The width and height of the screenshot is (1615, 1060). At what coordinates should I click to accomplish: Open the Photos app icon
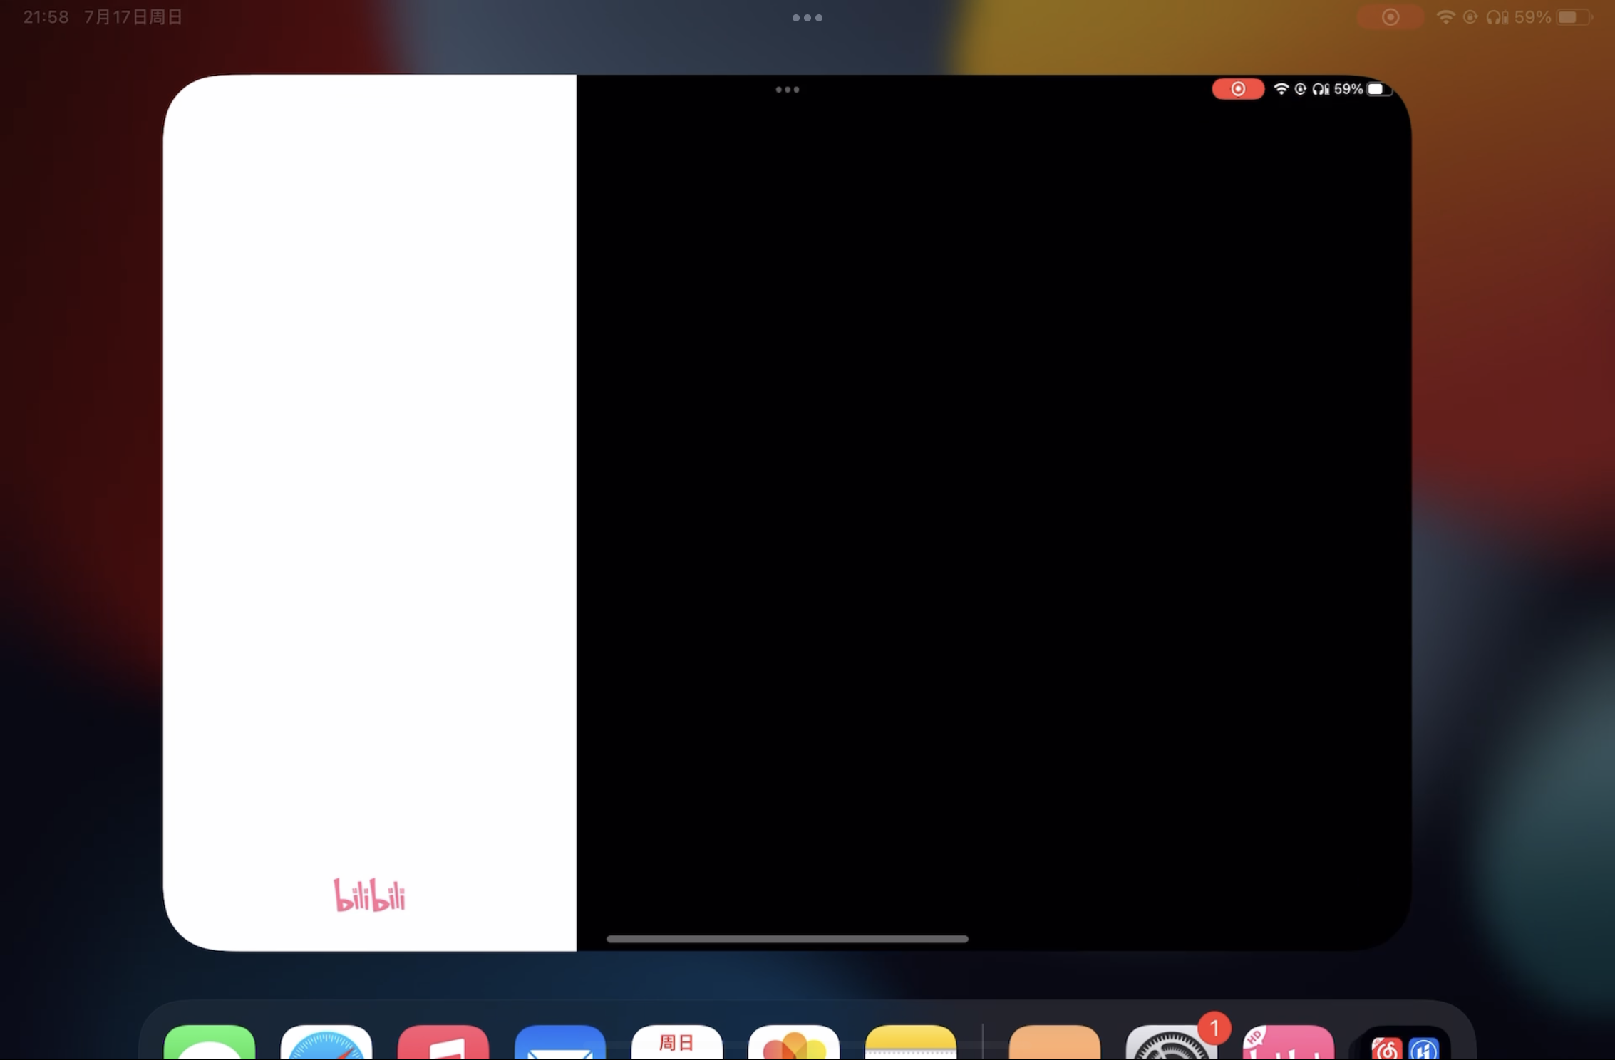793,1042
